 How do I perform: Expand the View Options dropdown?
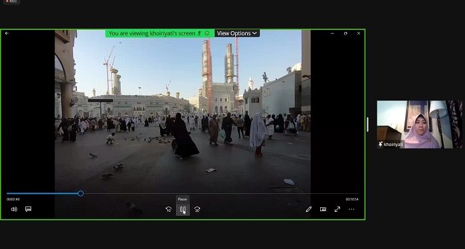pos(237,33)
